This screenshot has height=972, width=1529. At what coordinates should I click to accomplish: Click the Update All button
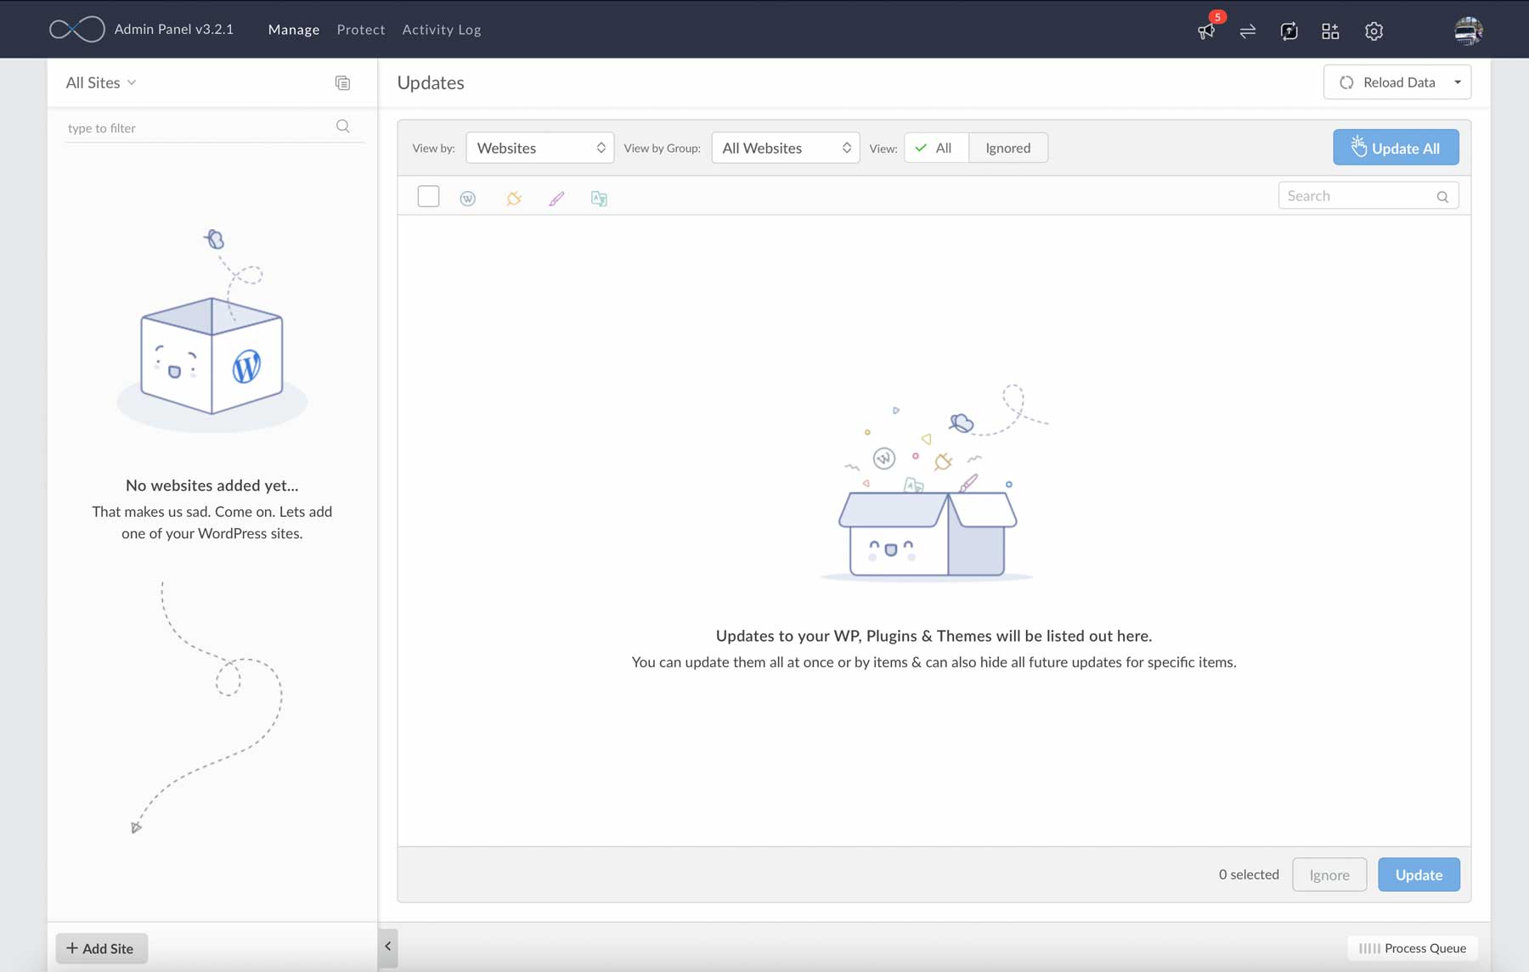tap(1396, 147)
